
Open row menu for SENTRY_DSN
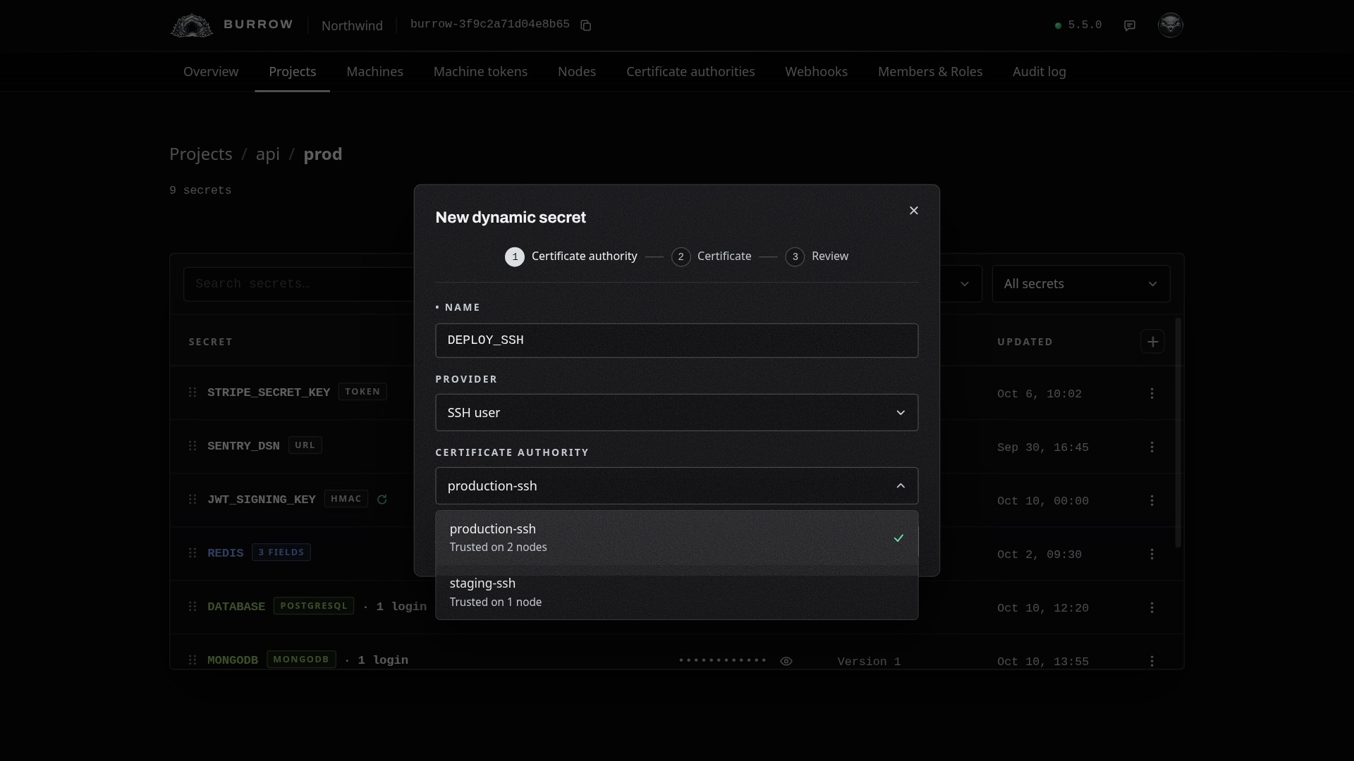(x=1152, y=447)
